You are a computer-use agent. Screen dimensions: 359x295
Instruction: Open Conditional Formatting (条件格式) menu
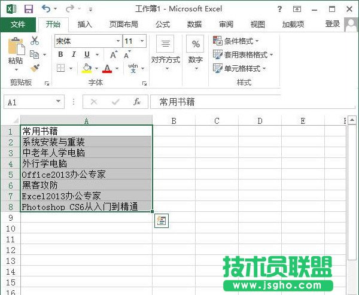pyautogui.click(x=236, y=41)
